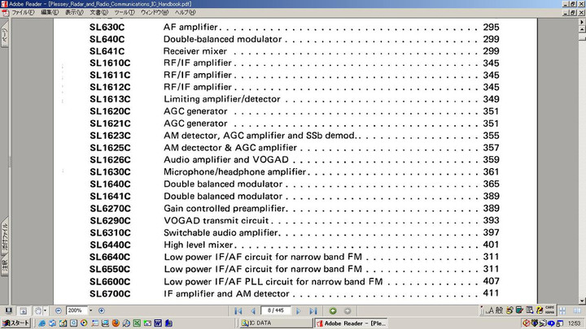Select the Hand tool
The height and width of the screenshot is (329, 586).
coord(37,310)
